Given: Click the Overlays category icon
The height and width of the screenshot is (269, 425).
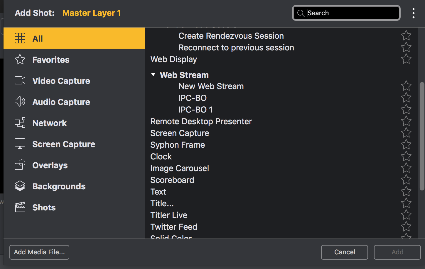Looking at the screenshot, I should 20,165.
